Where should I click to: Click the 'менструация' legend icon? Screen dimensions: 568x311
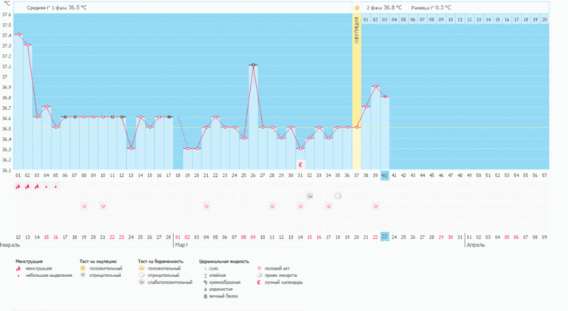[18, 269]
